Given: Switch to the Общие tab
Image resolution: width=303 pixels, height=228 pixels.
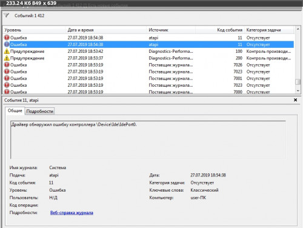Looking at the screenshot, I should pos(15,111).
